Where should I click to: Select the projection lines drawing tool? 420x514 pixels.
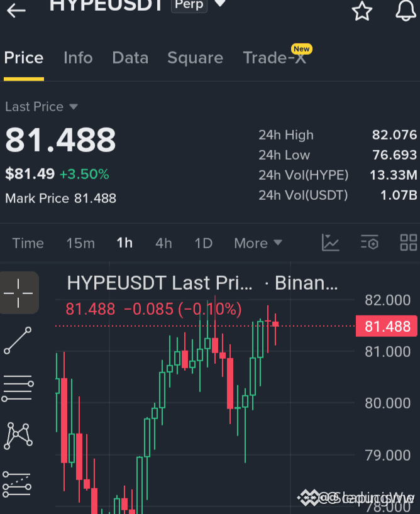[x=17, y=485]
